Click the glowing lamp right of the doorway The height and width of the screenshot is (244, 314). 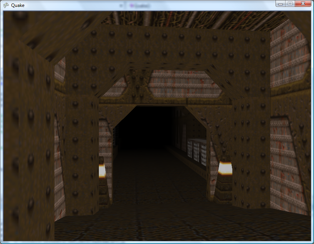(224, 168)
